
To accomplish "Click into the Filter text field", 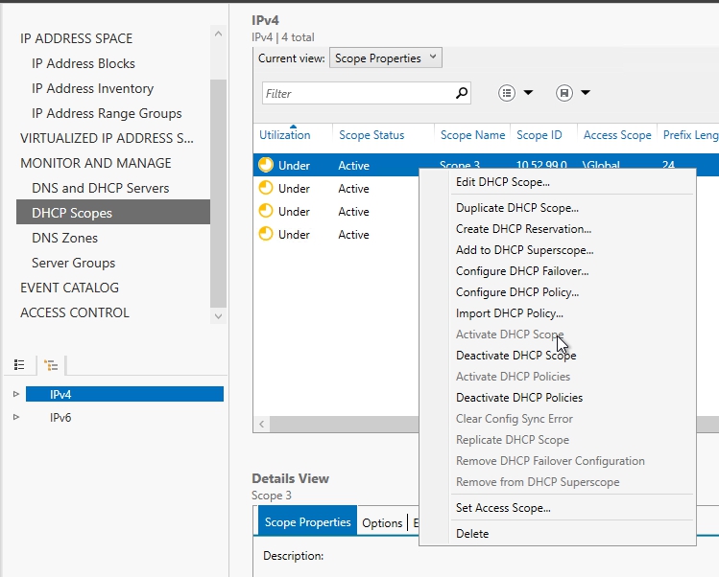I will coord(355,94).
